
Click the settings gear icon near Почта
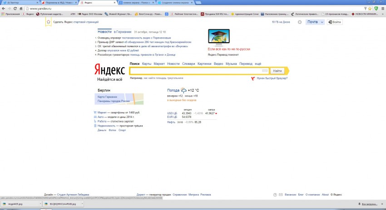300,22
